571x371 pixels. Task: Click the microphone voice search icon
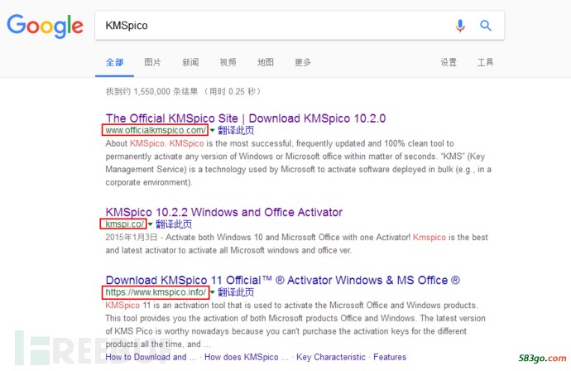tap(460, 26)
